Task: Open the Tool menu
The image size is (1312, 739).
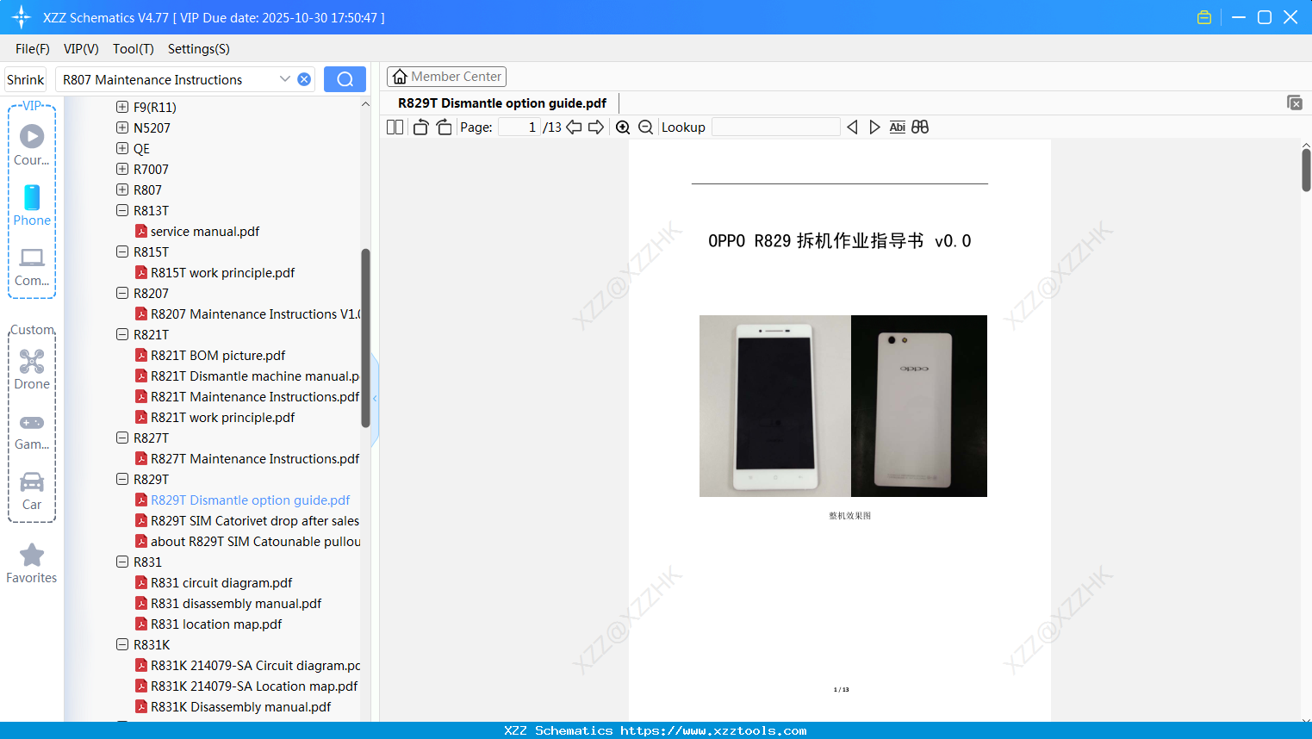Action: 133,49
